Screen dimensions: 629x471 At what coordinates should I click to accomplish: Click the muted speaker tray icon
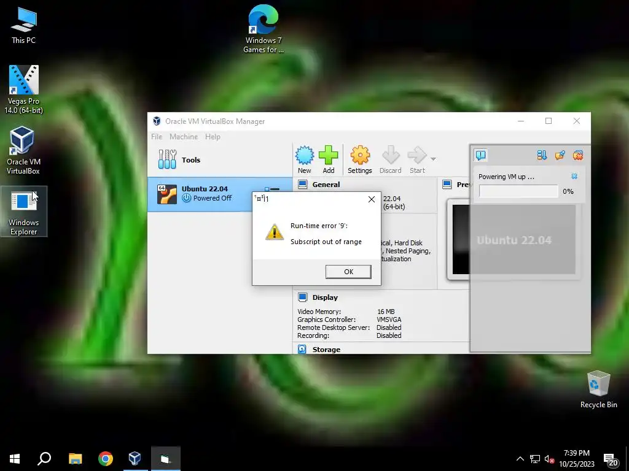coord(549,459)
